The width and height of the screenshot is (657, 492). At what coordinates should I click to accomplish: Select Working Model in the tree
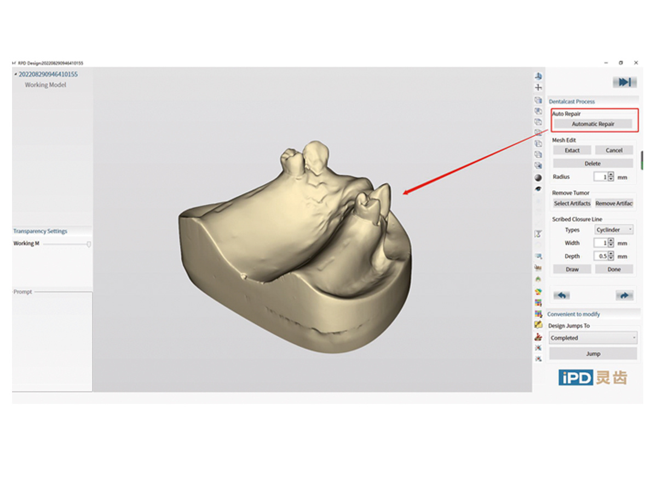pos(45,85)
